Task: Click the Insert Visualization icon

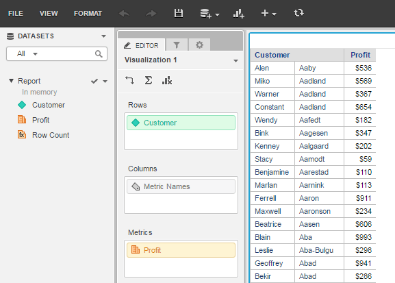Action: tap(238, 14)
